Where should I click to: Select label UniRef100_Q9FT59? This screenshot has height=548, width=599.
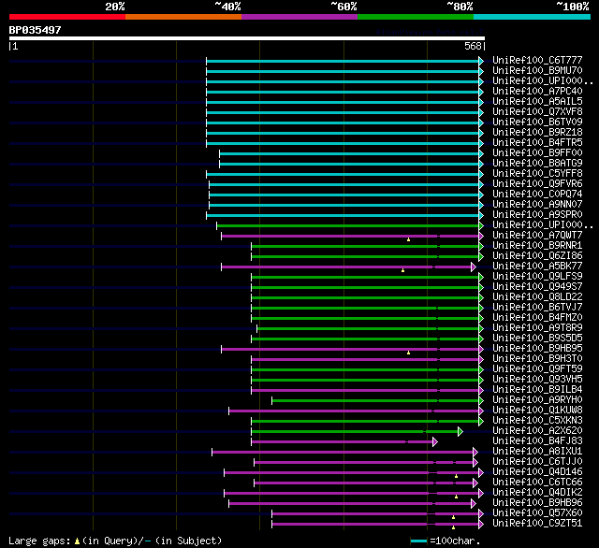[x=537, y=369]
